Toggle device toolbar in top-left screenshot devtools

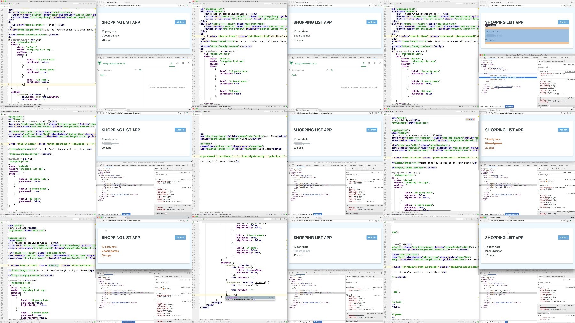[101, 58]
